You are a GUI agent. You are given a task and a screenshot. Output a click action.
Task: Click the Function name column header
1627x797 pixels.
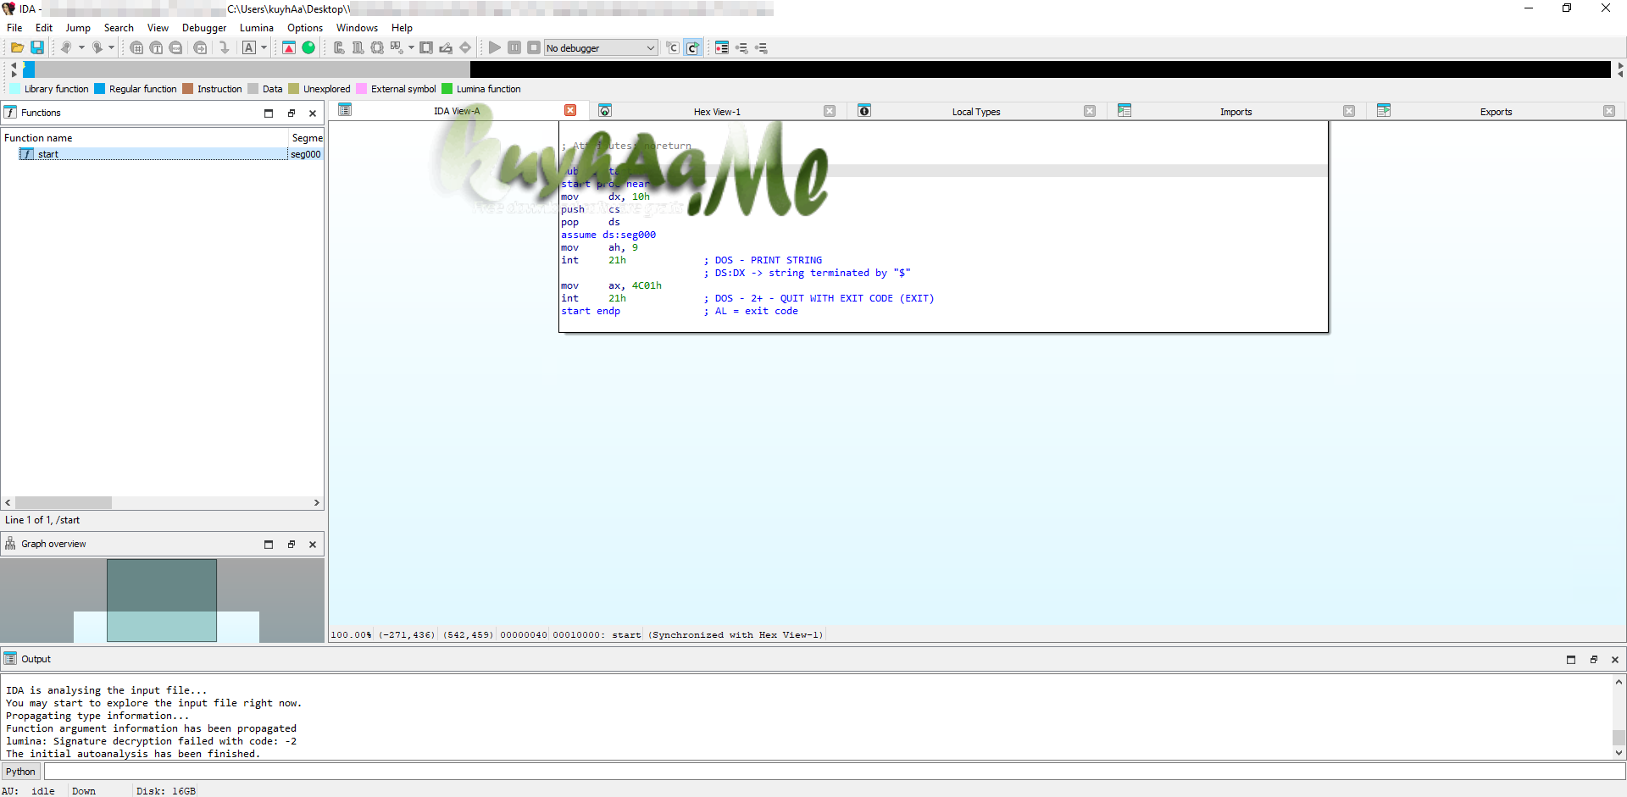[144, 138]
